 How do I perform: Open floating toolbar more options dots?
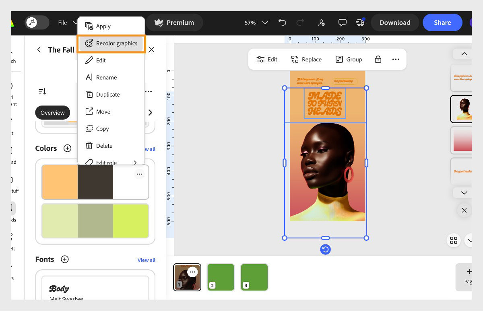(x=396, y=59)
